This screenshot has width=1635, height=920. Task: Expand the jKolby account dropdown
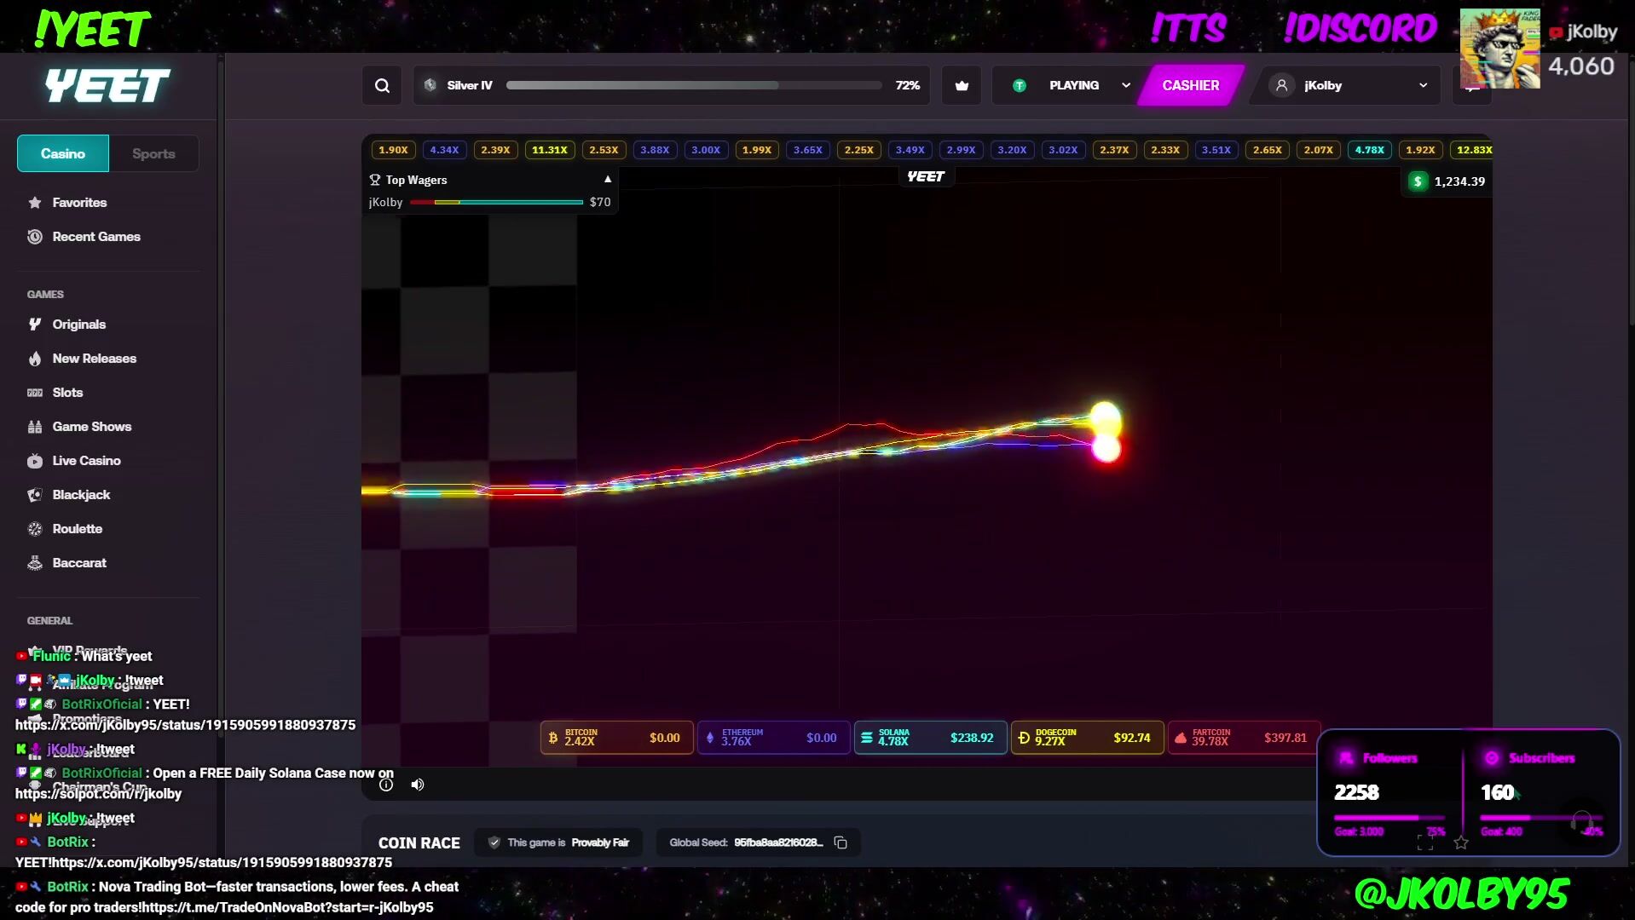(1423, 85)
